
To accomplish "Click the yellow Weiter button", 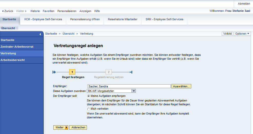I will (61, 127).
